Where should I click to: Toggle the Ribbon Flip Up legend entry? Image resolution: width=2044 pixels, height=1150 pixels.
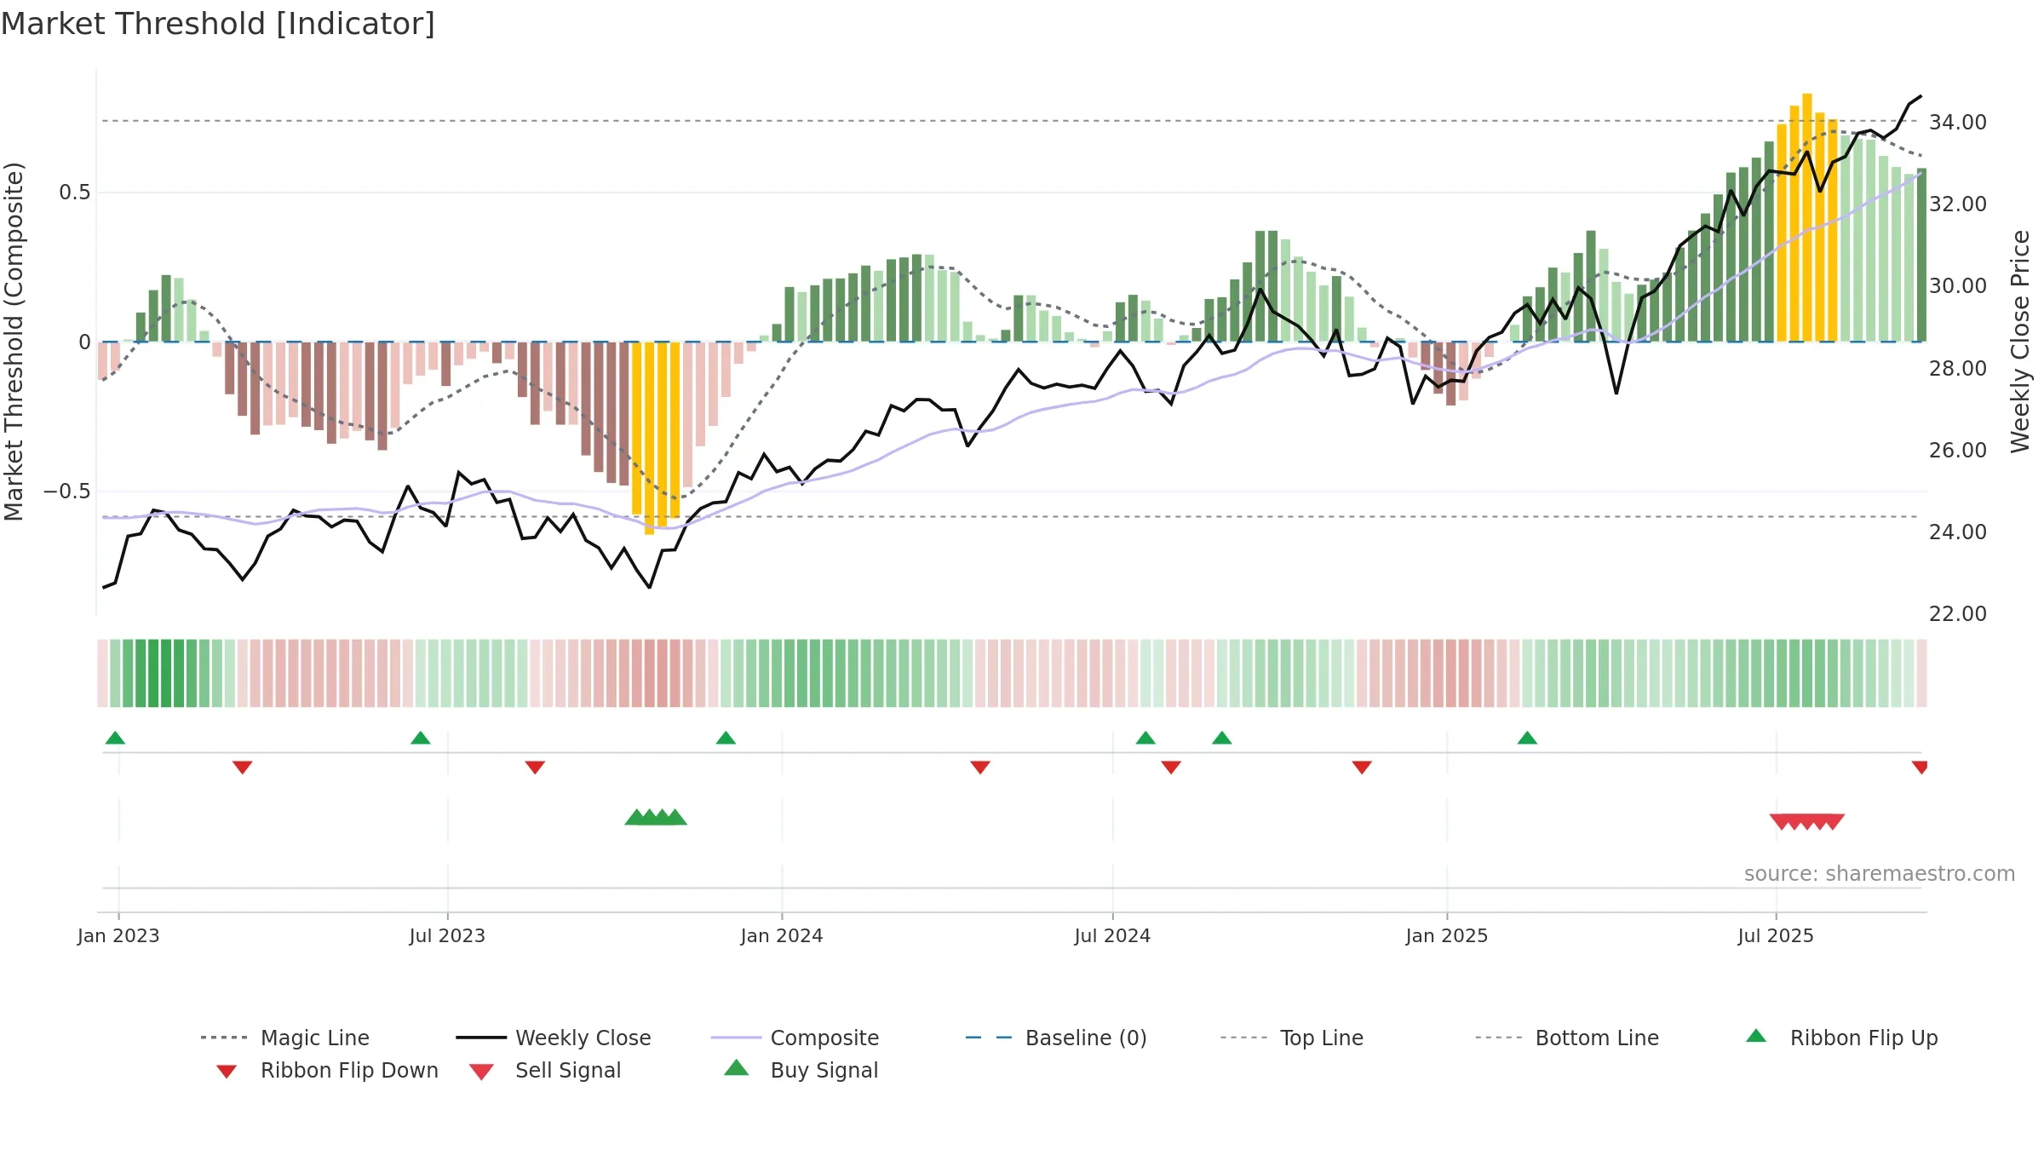pos(1841,1038)
